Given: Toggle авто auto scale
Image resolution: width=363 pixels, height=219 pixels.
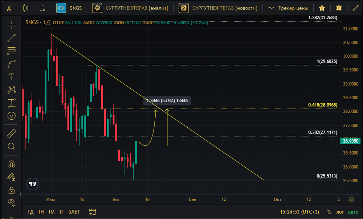Looking at the screenshot, I should point(353,212).
